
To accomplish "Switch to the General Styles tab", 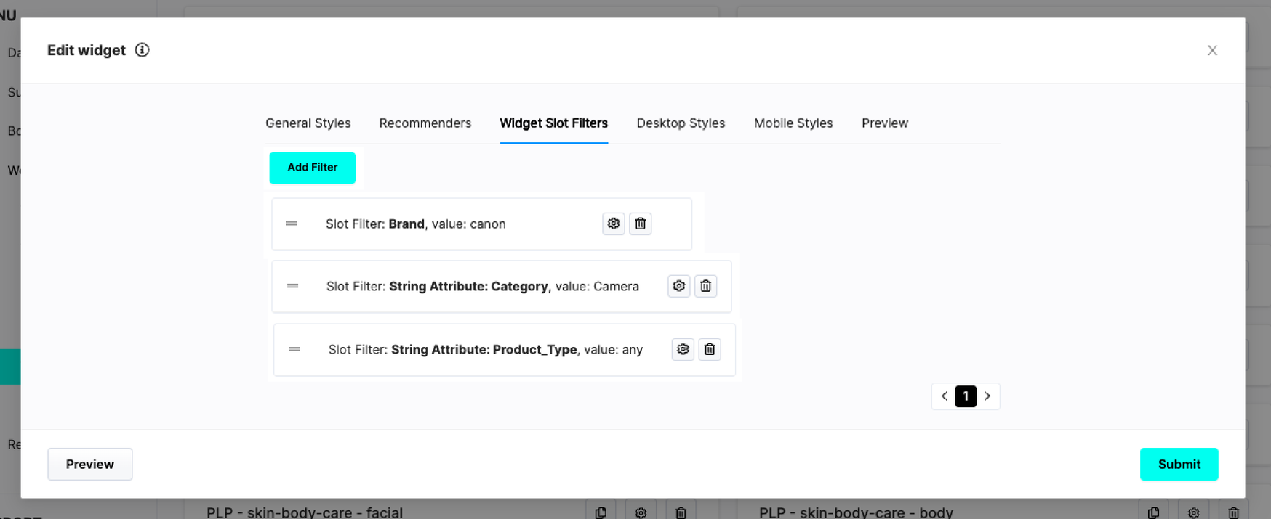I will [308, 123].
